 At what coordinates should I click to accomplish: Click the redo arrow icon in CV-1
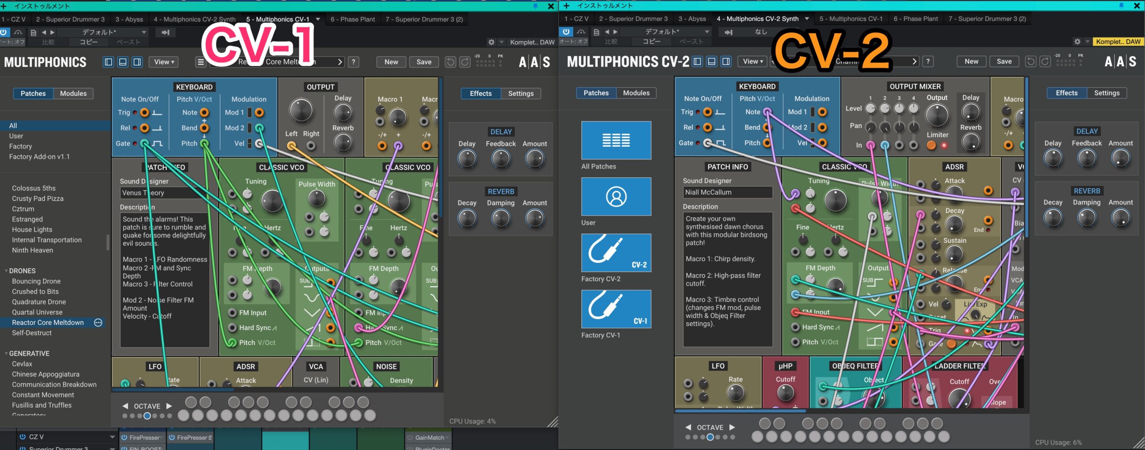pos(465,62)
